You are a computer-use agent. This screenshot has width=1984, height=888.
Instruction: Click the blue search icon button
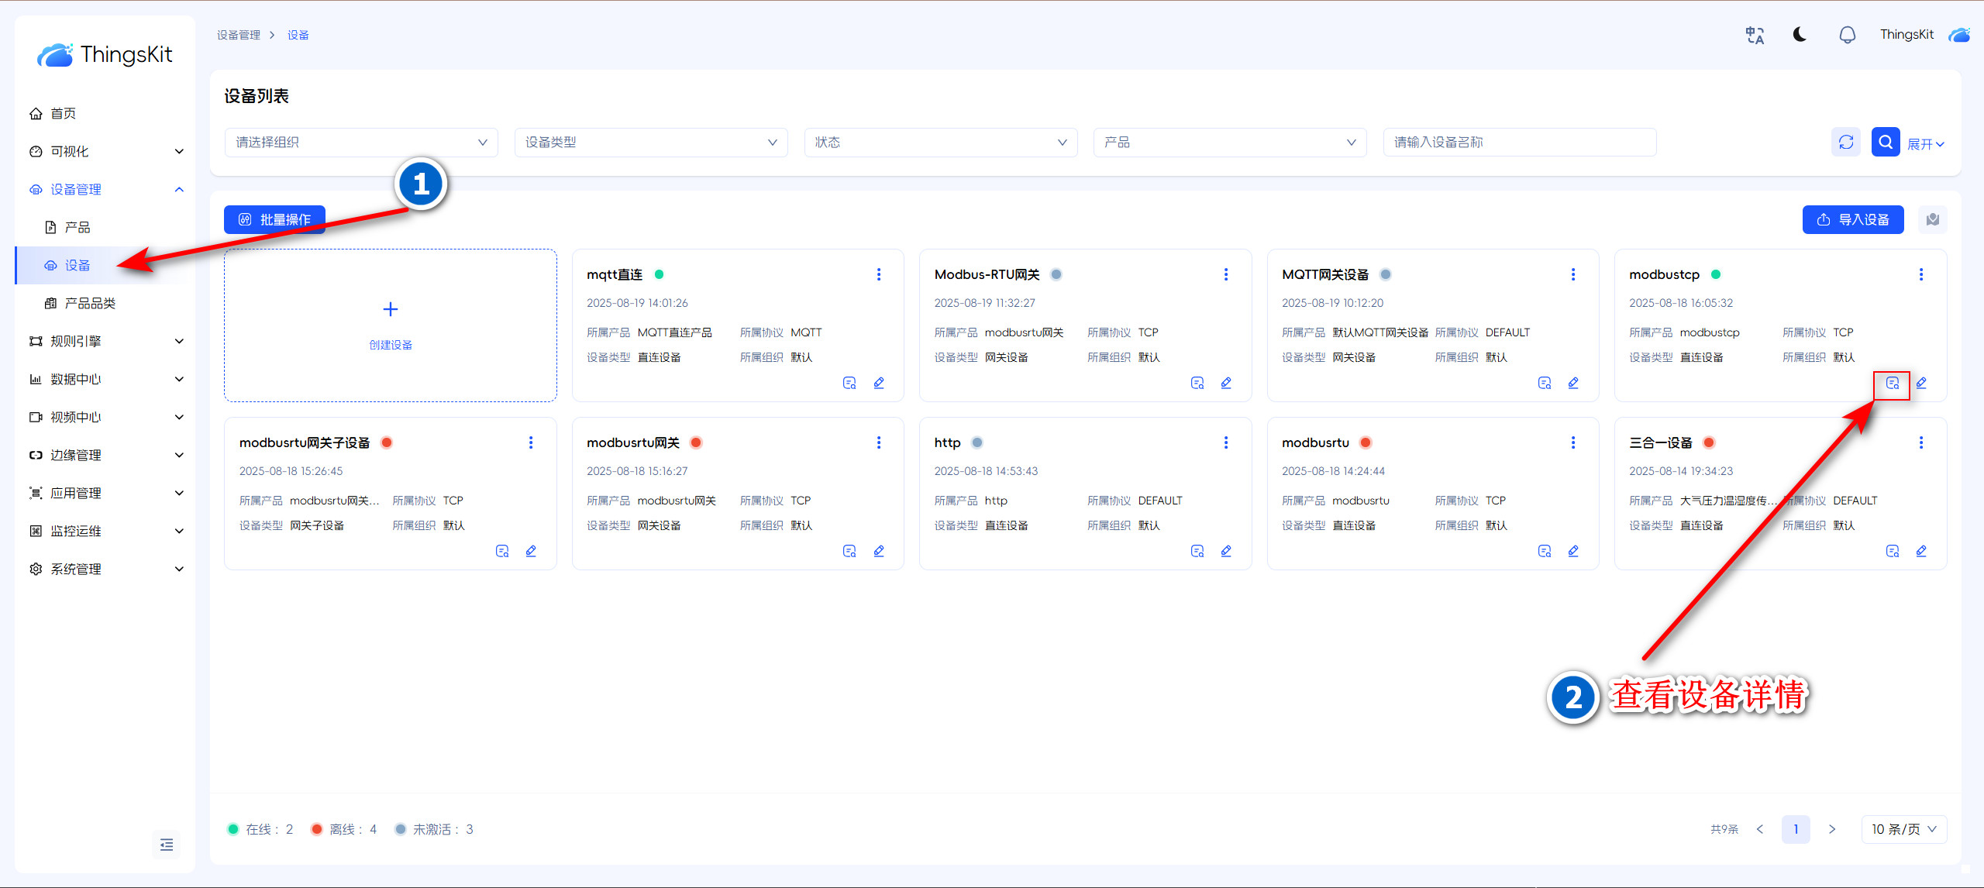click(x=1885, y=142)
